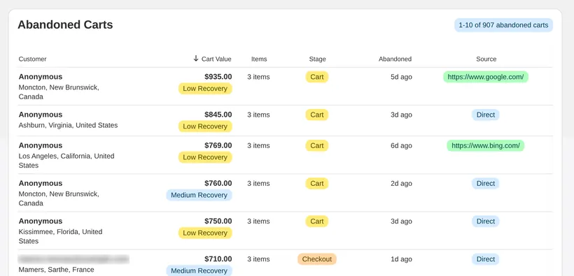
Task: Click Cart stage badge in $769.00 row
Action: coord(317,145)
